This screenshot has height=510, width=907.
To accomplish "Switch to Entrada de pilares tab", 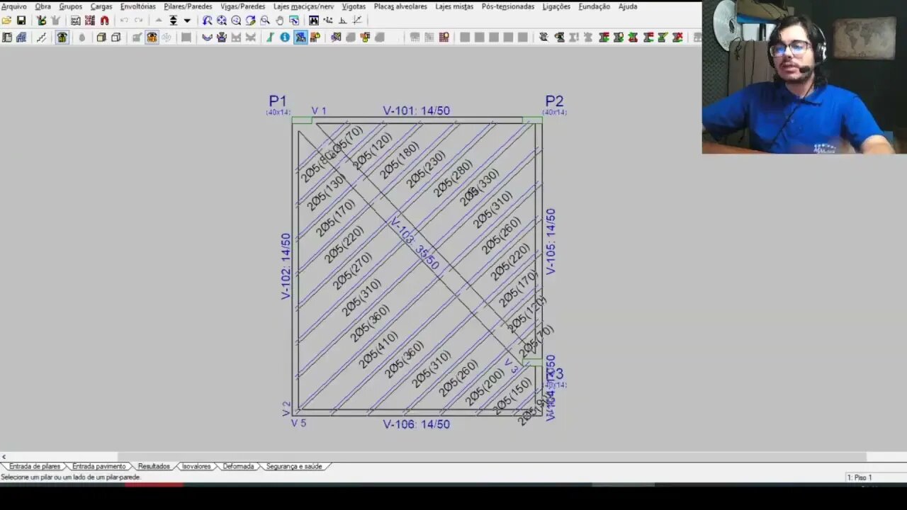I will 35,466.
